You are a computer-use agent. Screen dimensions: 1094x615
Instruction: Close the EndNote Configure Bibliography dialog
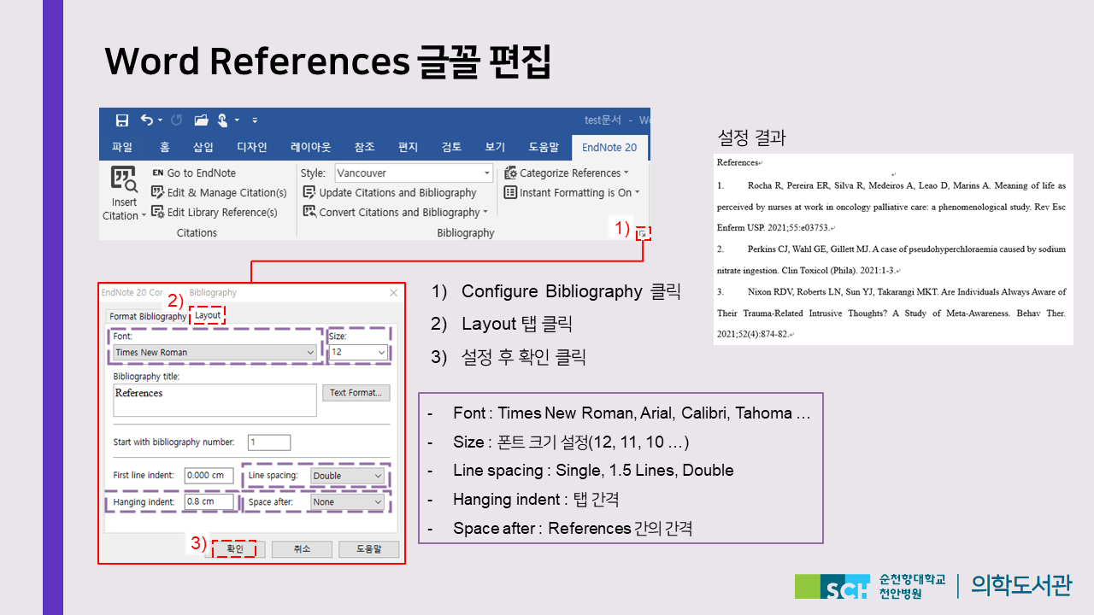coord(394,292)
